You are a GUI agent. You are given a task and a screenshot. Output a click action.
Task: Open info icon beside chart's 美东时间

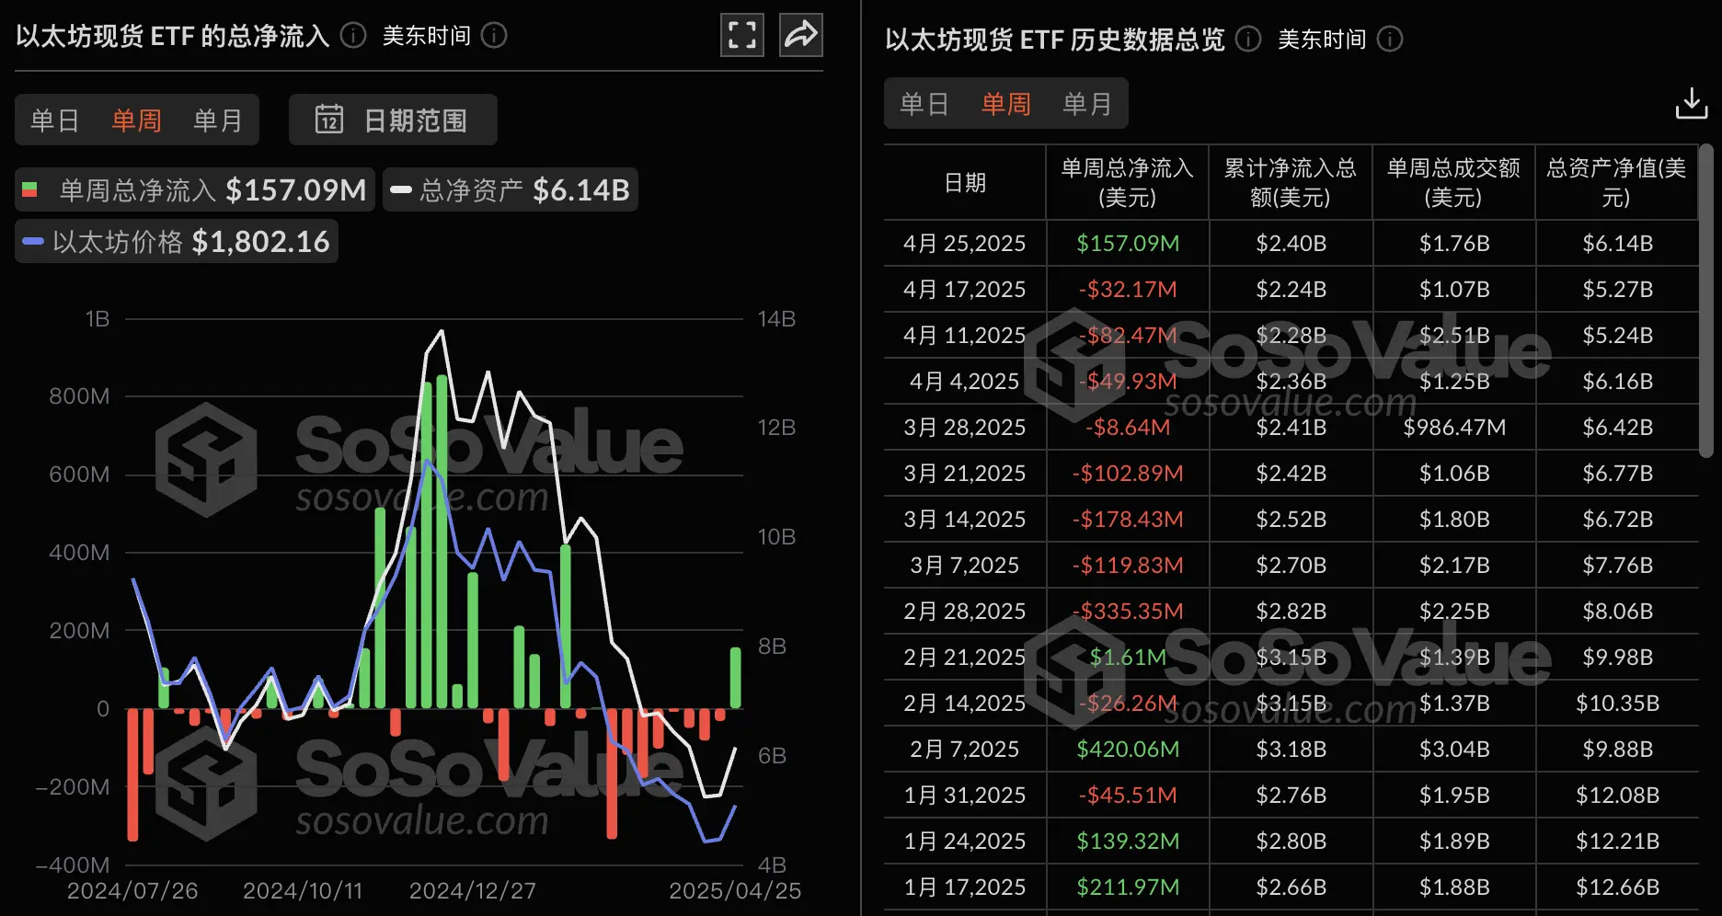point(494,36)
